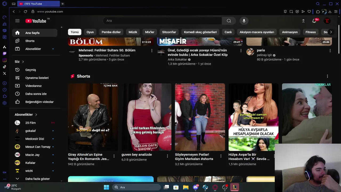Open options for Mehmed: Fetihler Sultanı video

pos(152,50)
